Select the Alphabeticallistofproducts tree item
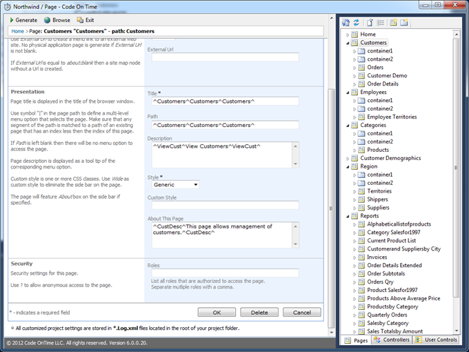Viewport: 469px width, 352px height. click(x=399, y=224)
